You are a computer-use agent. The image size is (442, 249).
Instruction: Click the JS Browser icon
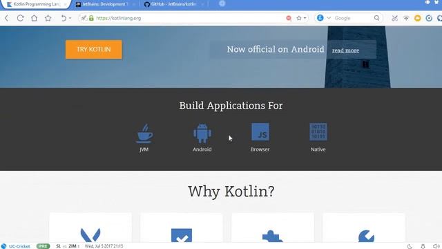260,131
